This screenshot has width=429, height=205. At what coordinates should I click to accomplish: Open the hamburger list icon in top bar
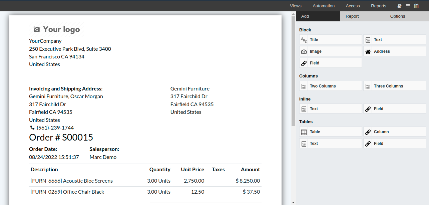click(x=408, y=6)
